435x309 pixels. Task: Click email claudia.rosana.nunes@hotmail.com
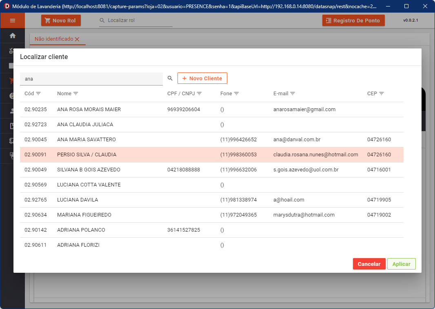[x=316, y=155]
